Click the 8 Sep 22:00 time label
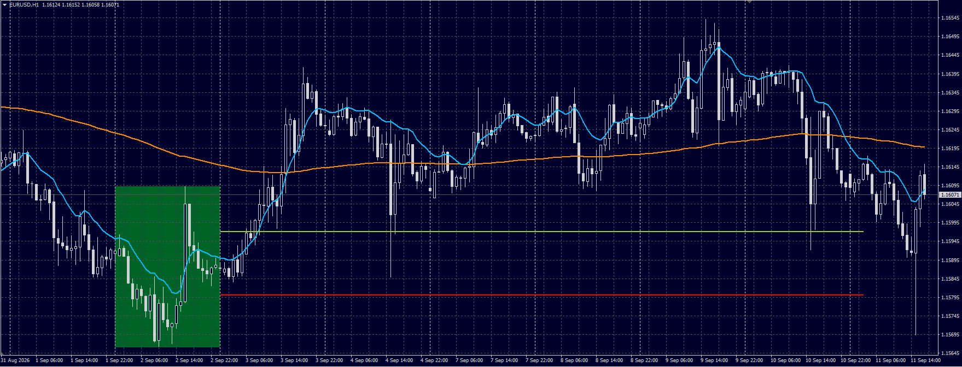 [644, 360]
